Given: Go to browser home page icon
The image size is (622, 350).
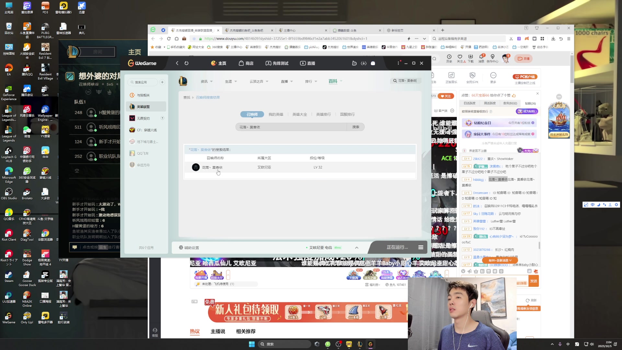Looking at the screenshot, I should pos(177,39).
